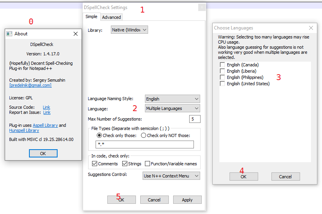
Task: Open the Library dropdown
Action: 129,30
